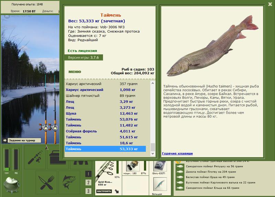Click the fish list scroll-down arrow
The height and width of the screenshot is (197, 275).
(x=153, y=153)
